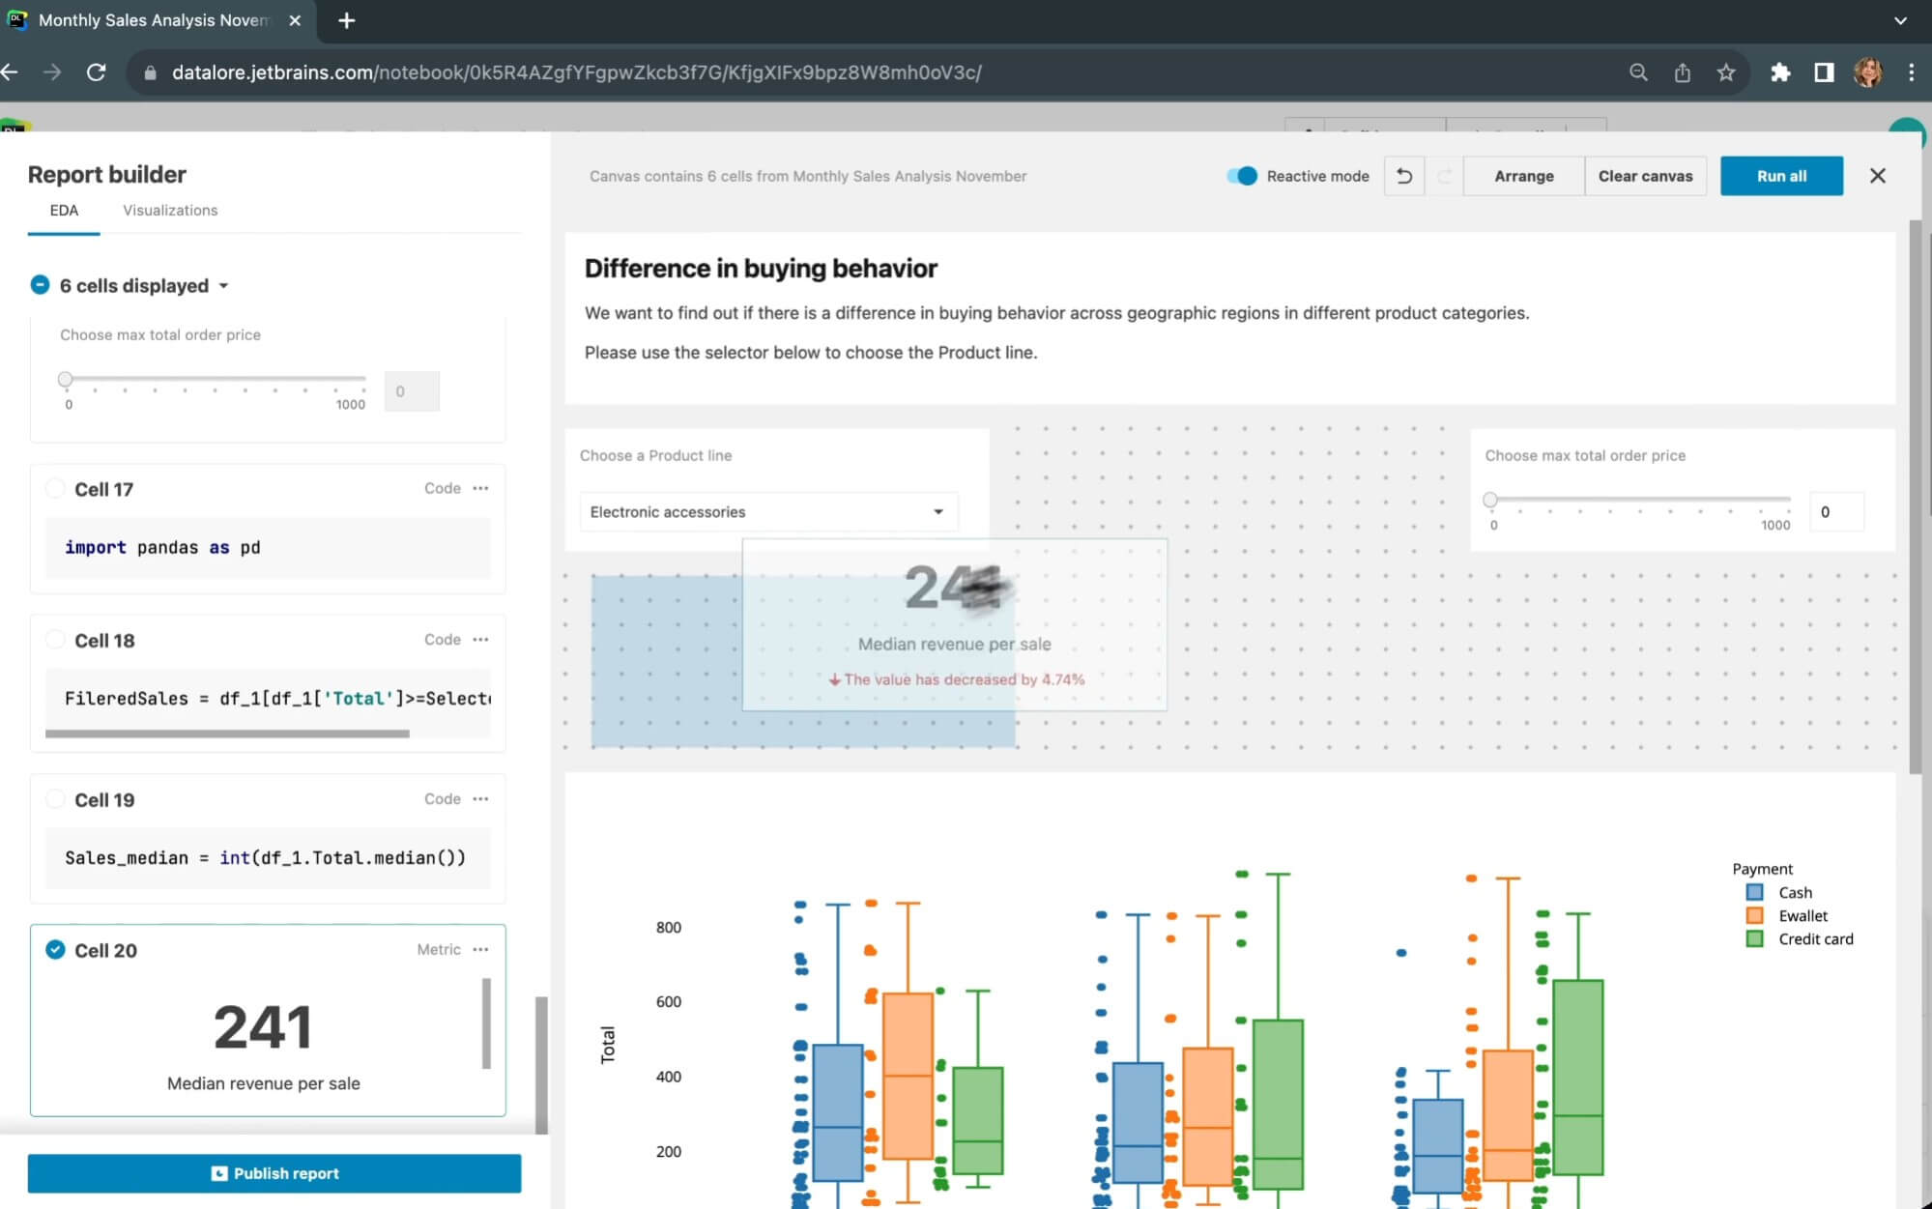
Task: Click the canvas order price value field
Action: [1836, 511]
